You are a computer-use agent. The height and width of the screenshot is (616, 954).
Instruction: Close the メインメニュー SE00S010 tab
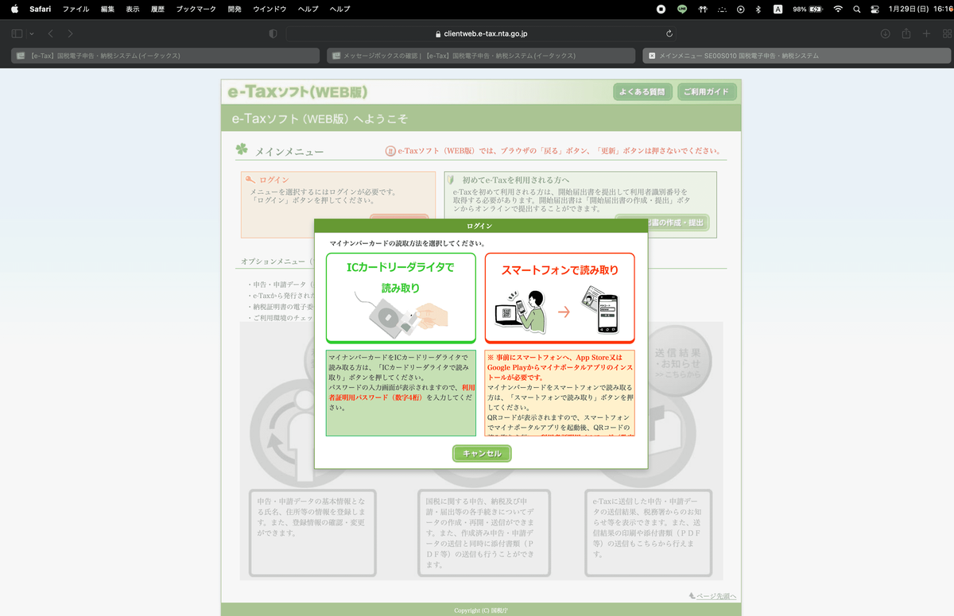652,56
